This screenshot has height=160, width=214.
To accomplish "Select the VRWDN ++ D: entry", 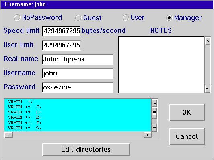I will (x=78, y=112).
